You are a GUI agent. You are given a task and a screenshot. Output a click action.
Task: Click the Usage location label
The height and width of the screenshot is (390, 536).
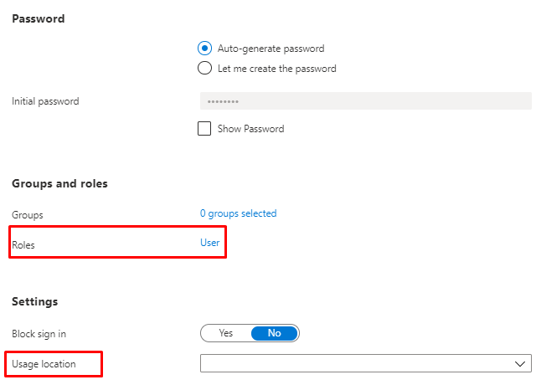(44, 364)
